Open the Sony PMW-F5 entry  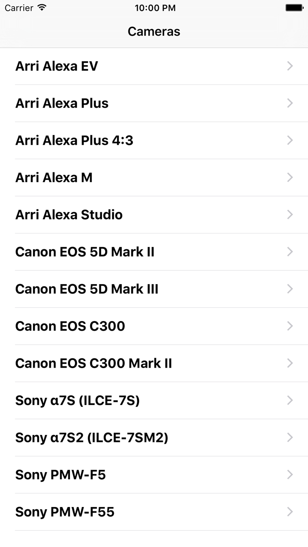coord(60,475)
